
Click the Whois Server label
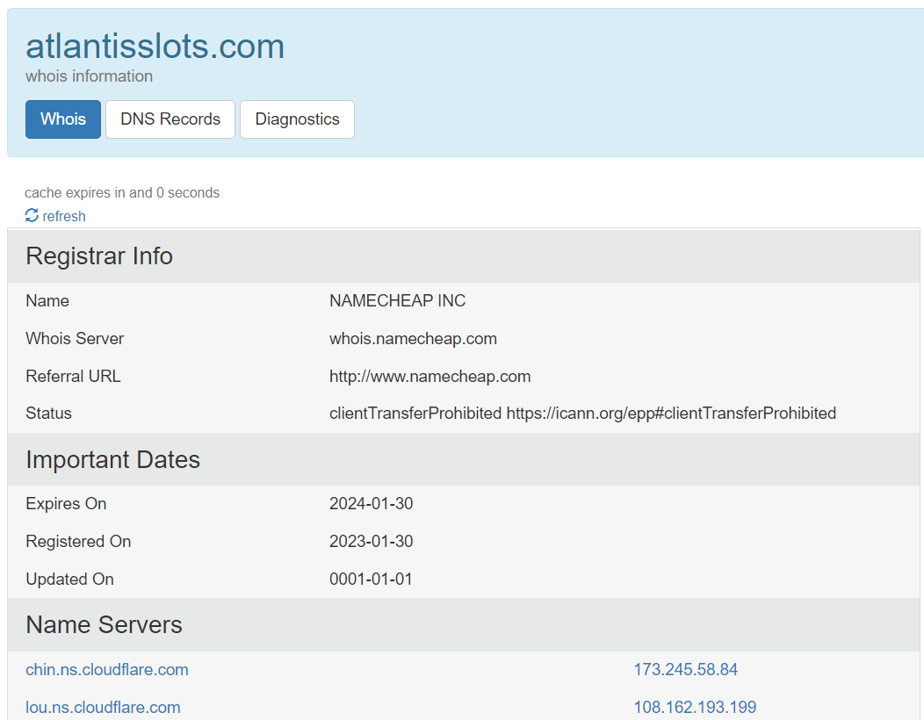coord(75,338)
